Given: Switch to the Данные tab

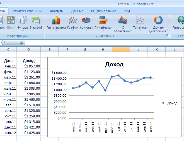Looking at the screenshot, I should pos(77,11).
